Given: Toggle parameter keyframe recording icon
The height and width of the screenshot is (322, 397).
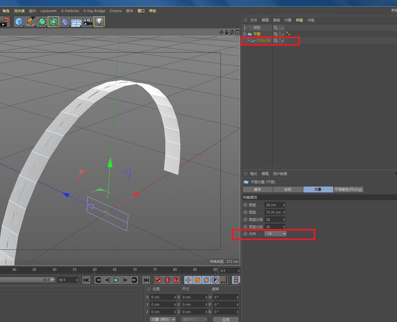Looking at the screenshot, I should tap(215, 280).
